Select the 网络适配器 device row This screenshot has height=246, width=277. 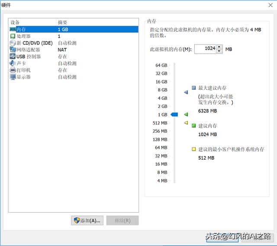click(x=74, y=50)
